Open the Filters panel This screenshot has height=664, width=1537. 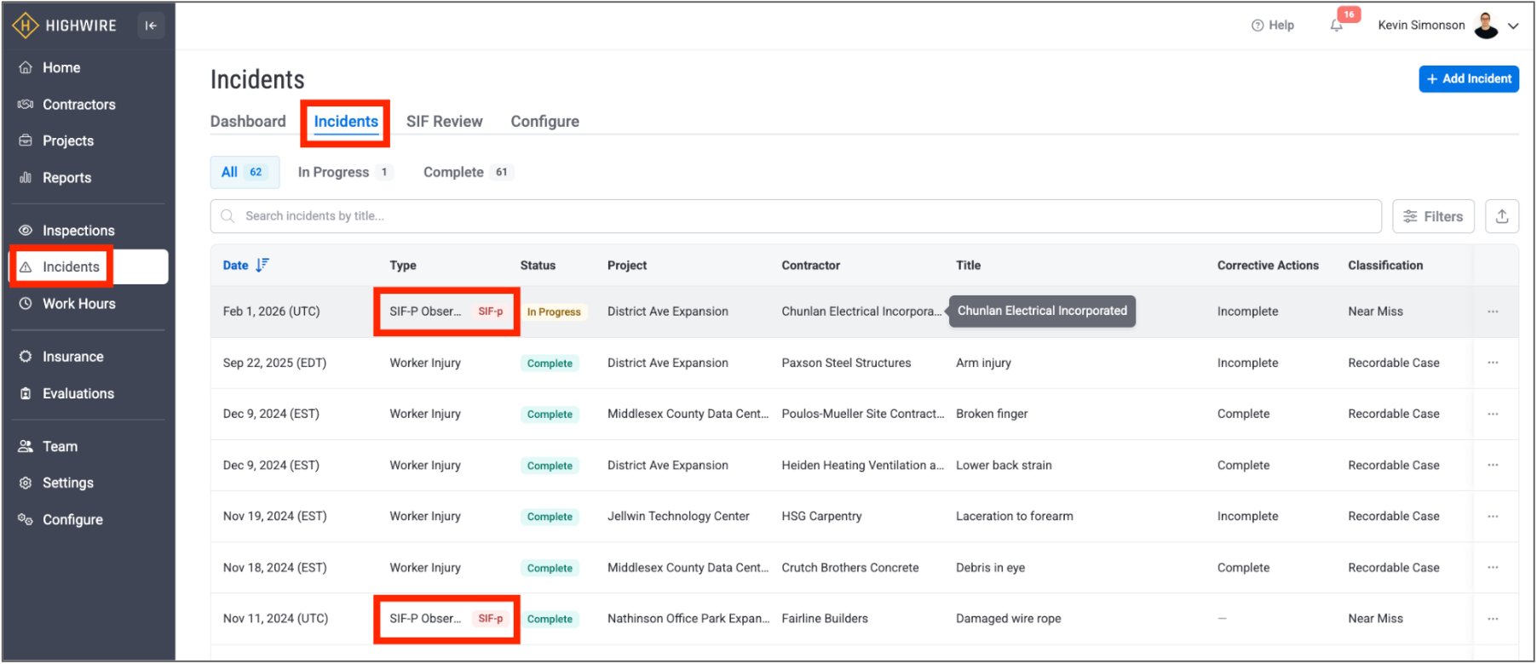tap(1433, 216)
